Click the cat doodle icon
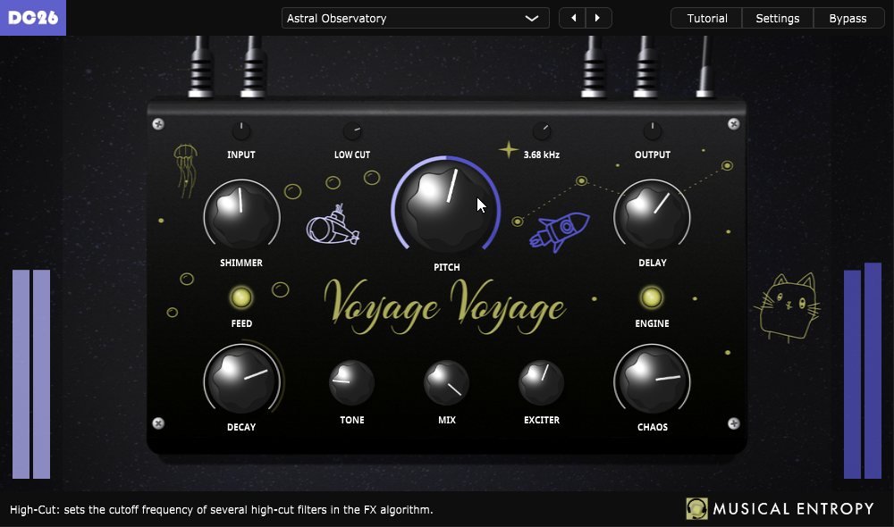The height and width of the screenshot is (527, 894). pyautogui.click(x=788, y=307)
